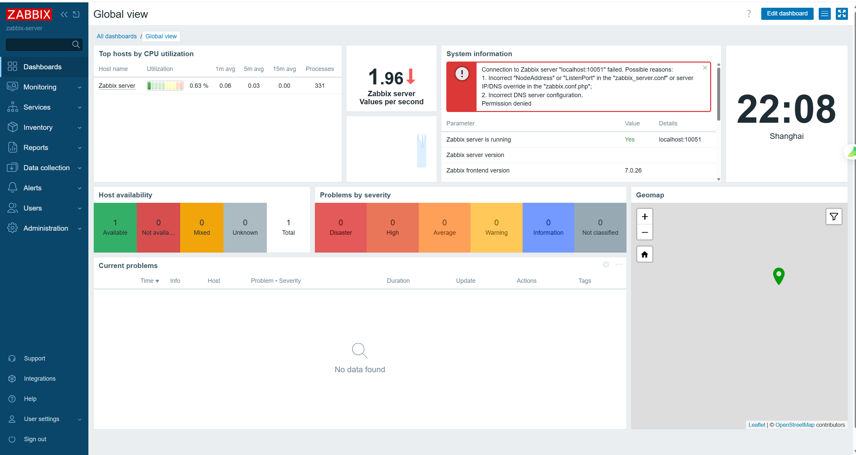Click the Inventory box icon
Viewport: 856px width, 455px height.
(12, 127)
